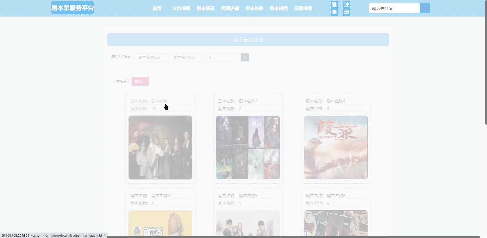Click the keyword filter search icon button
The height and width of the screenshot is (238, 487).
click(x=245, y=57)
